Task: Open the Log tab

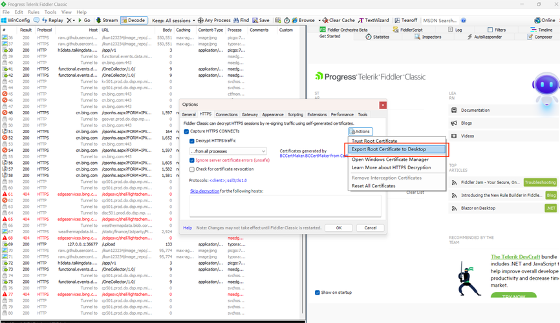Action: tap(455, 30)
